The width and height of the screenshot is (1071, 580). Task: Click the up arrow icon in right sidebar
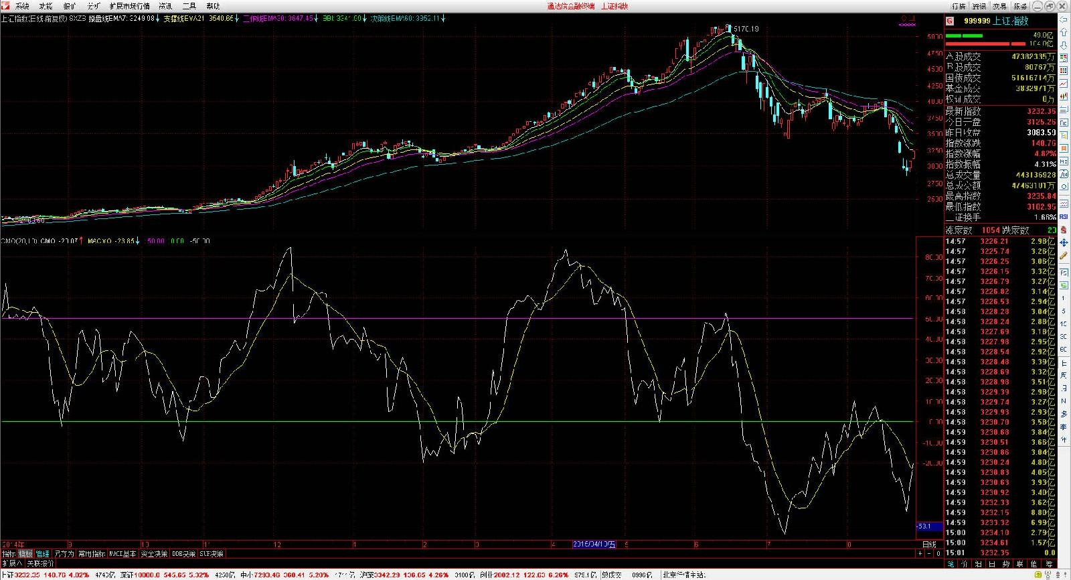(x=1064, y=33)
